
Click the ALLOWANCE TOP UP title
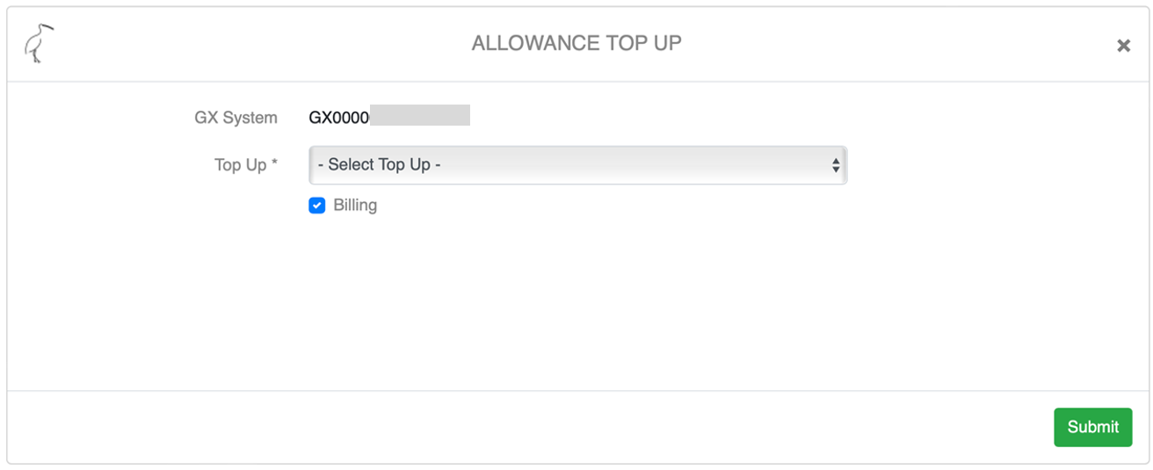pos(576,44)
